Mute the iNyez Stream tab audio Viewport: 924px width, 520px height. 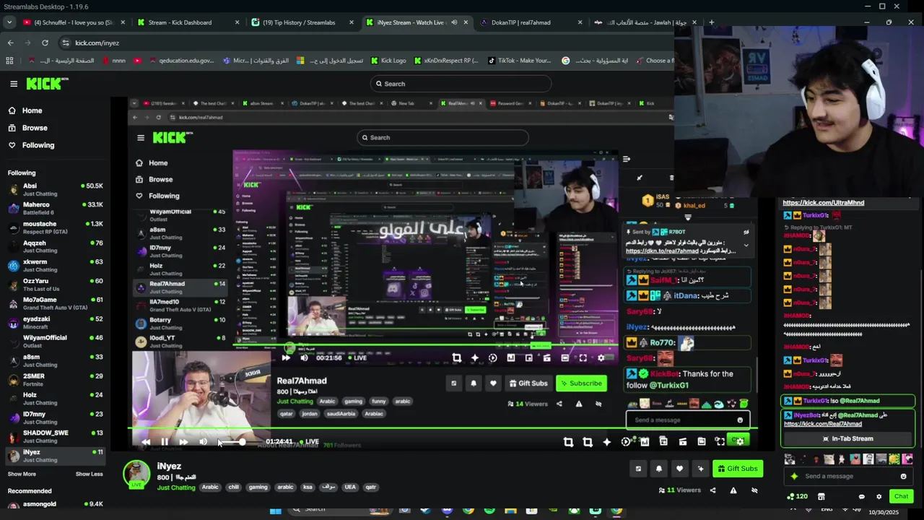point(454,22)
